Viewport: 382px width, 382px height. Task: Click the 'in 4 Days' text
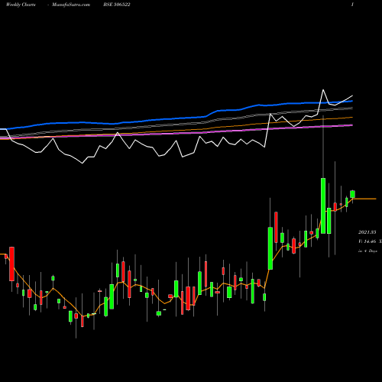click(367, 251)
